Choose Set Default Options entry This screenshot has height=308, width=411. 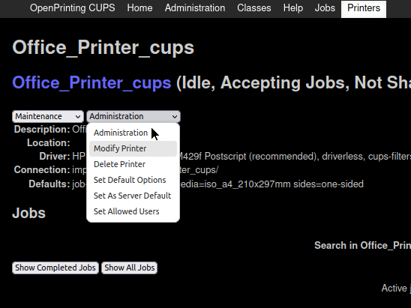click(133, 180)
